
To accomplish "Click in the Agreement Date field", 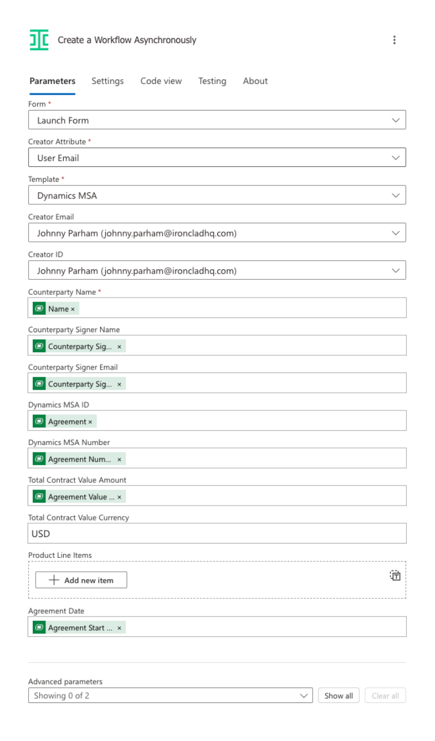I will pyautogui.click(x=217, y=626).
